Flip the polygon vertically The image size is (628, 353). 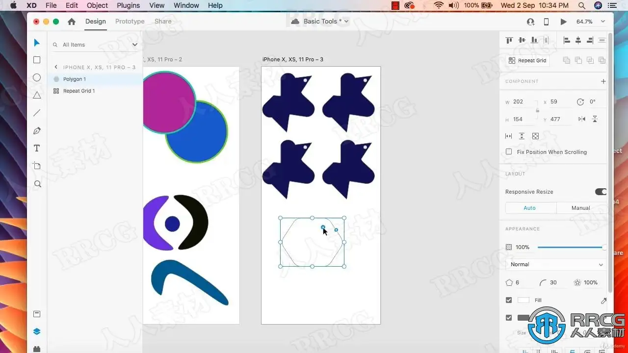click(x=595, y=119)
